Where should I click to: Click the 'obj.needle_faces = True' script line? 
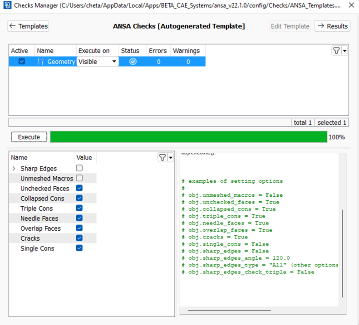(225, 223)
